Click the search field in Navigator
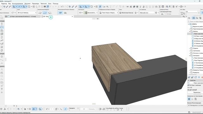The image size is (203, 114). coord(195,21)
